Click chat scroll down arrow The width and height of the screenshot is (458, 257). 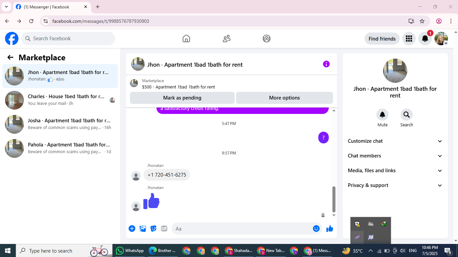334,215
